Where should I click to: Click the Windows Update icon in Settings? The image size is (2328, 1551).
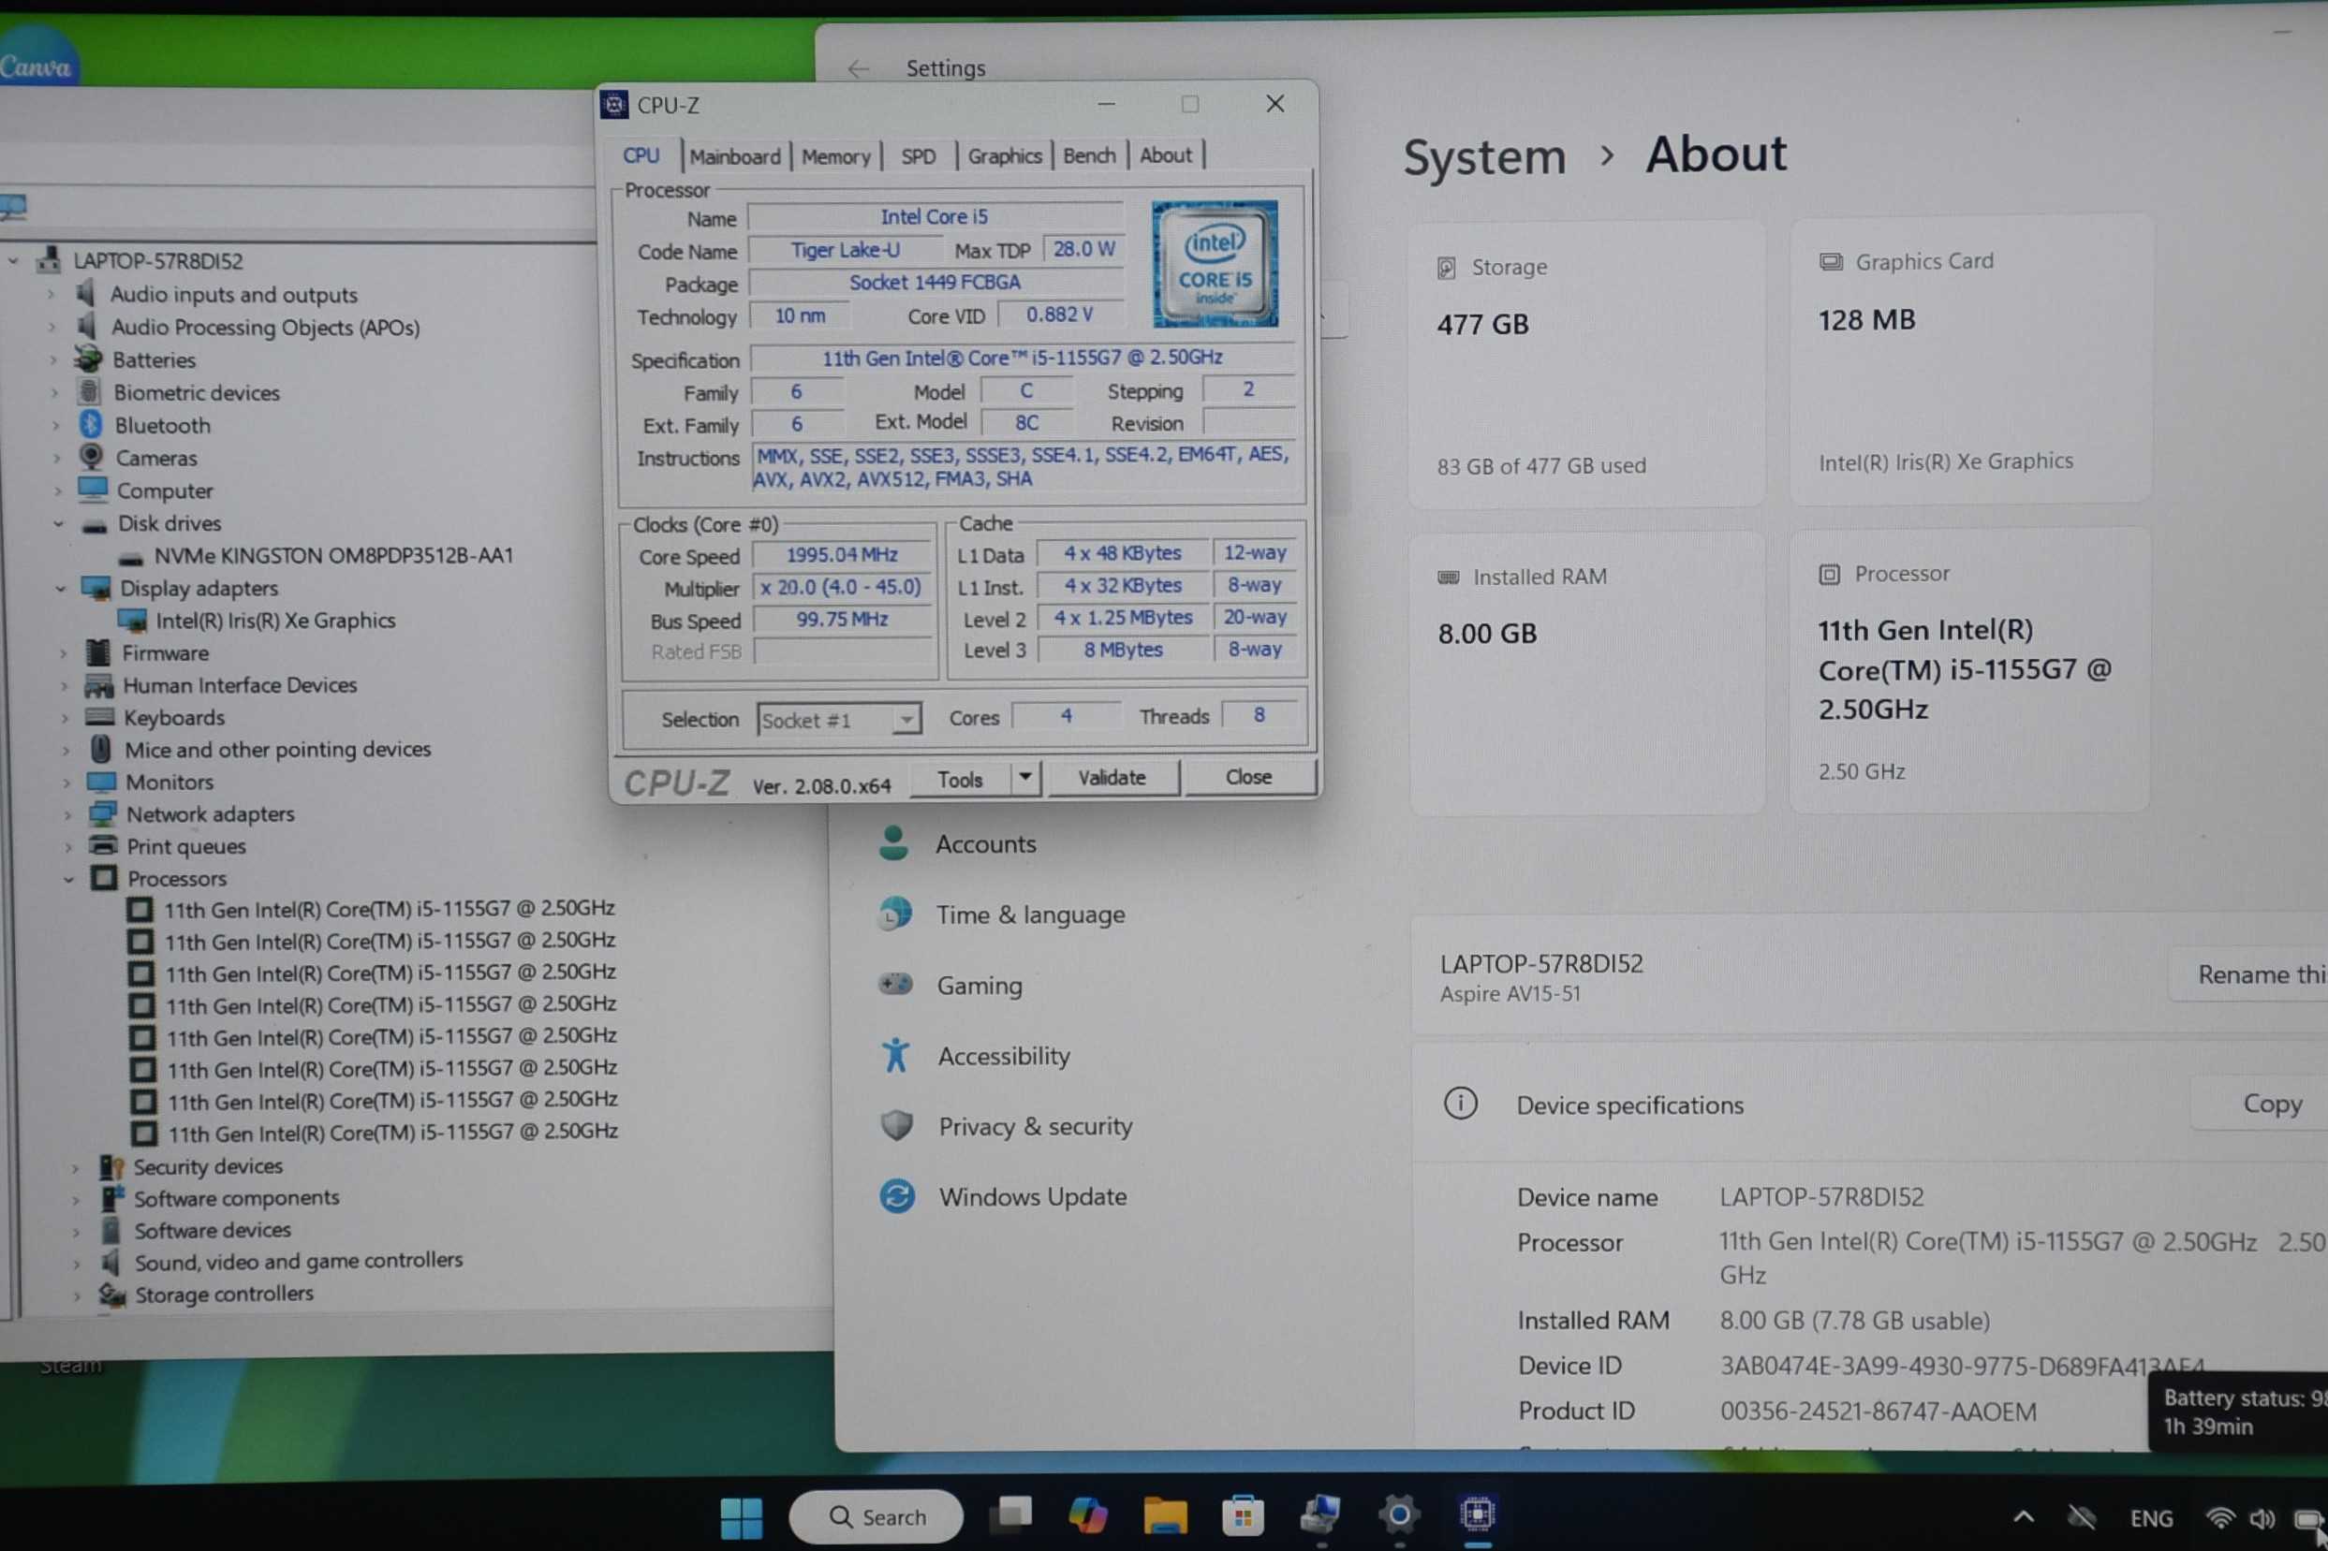click(x=896, y=1196)
